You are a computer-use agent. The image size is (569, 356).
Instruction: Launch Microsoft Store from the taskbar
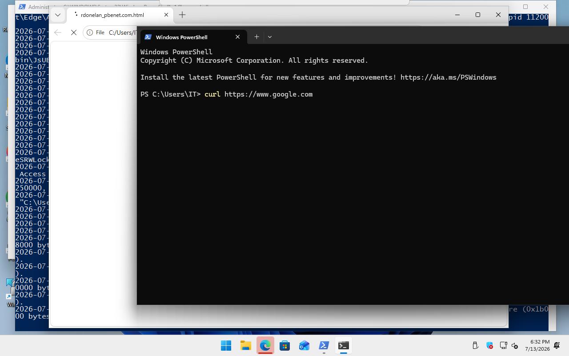coord(284,346)
